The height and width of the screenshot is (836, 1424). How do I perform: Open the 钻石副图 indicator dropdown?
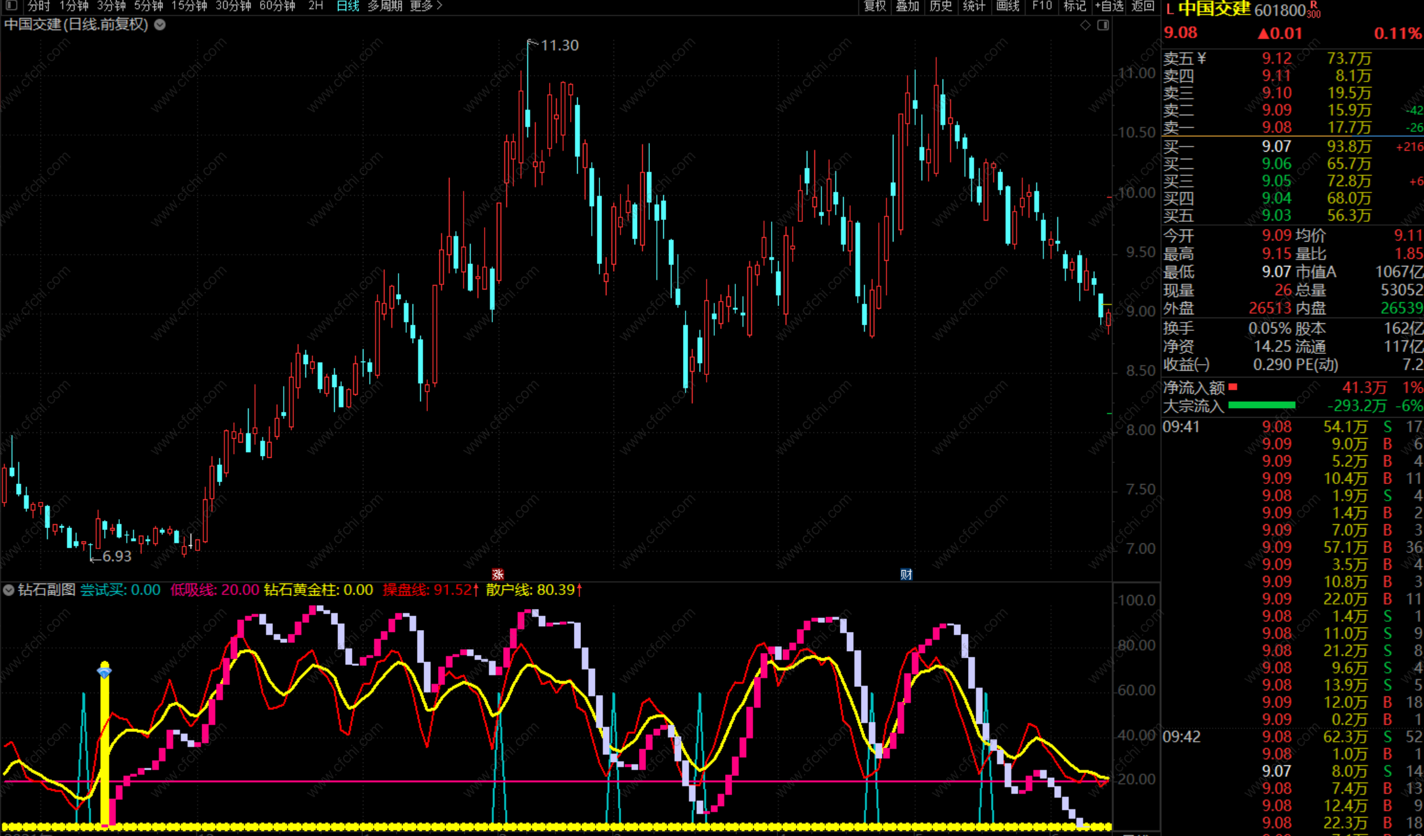point(9,590)
